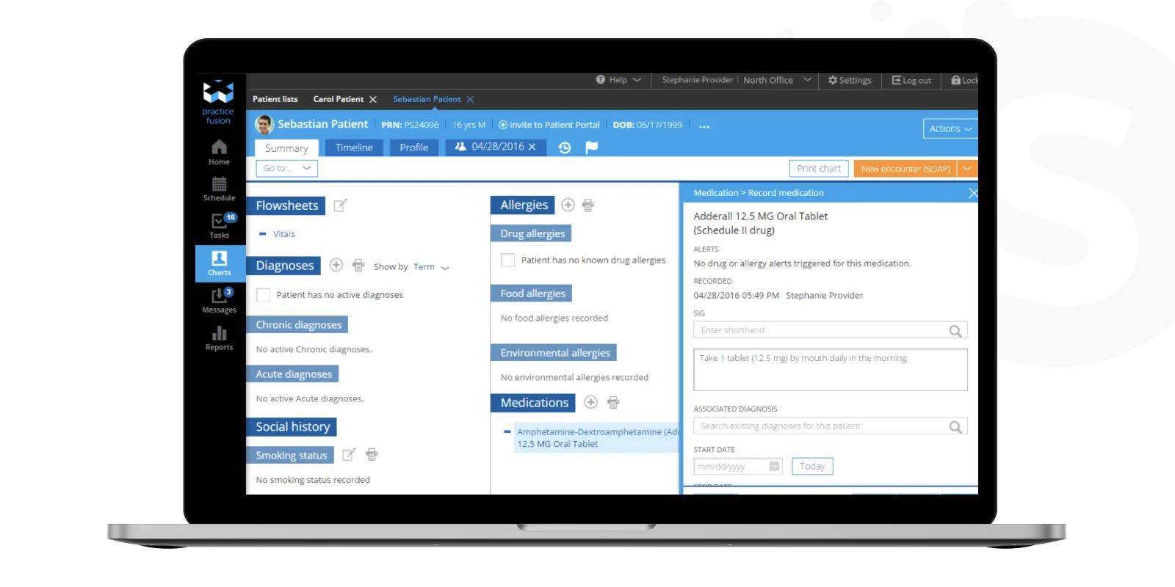Open the North Office location dropdown
This screenshot has width=1175, height=587.
click(777, 80)
